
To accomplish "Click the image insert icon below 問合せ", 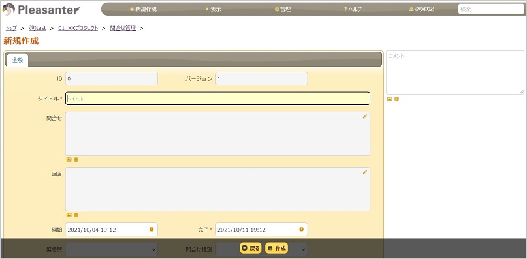I will pyautogui.click(x=69, y=160).
